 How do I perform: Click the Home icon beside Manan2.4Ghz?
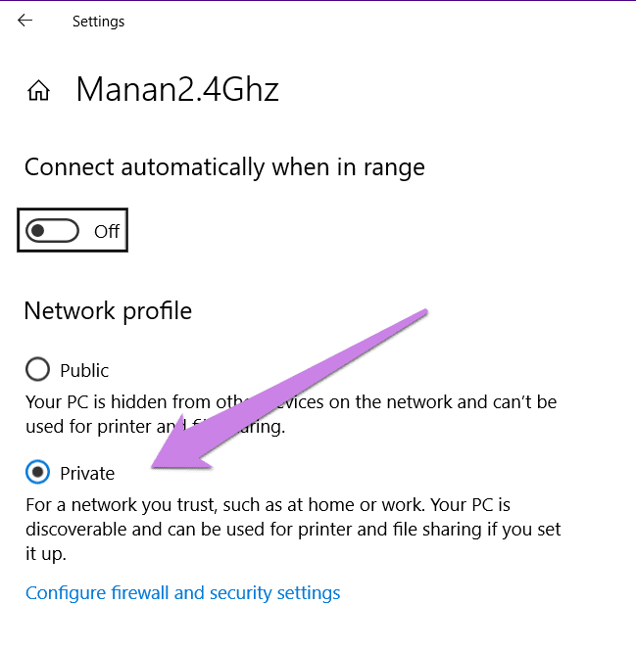click(39, 91)
